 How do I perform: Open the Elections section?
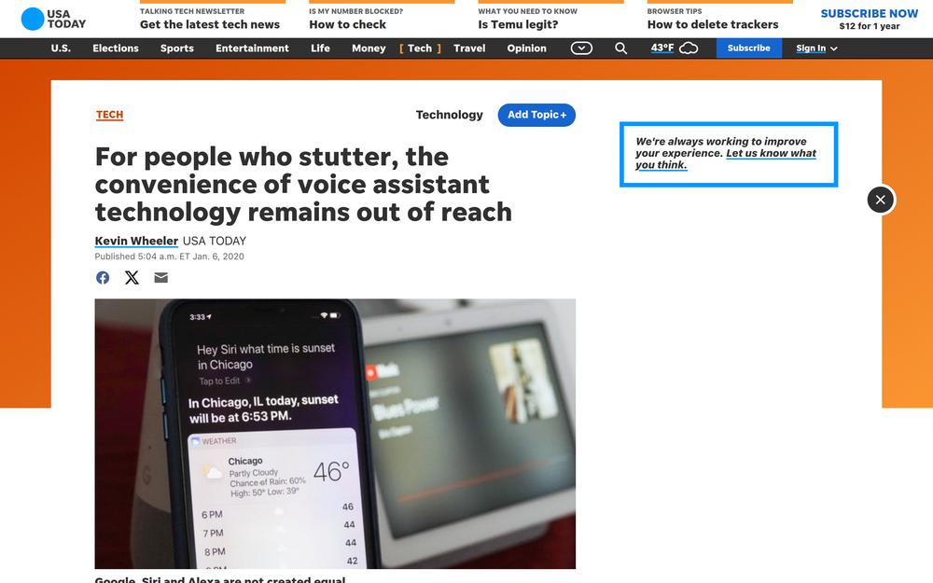tap(116, 49)
